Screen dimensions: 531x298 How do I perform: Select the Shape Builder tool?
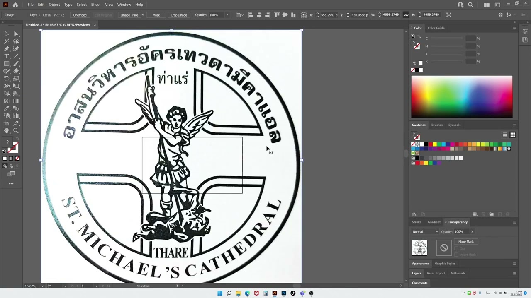click(x=7, y=94)
